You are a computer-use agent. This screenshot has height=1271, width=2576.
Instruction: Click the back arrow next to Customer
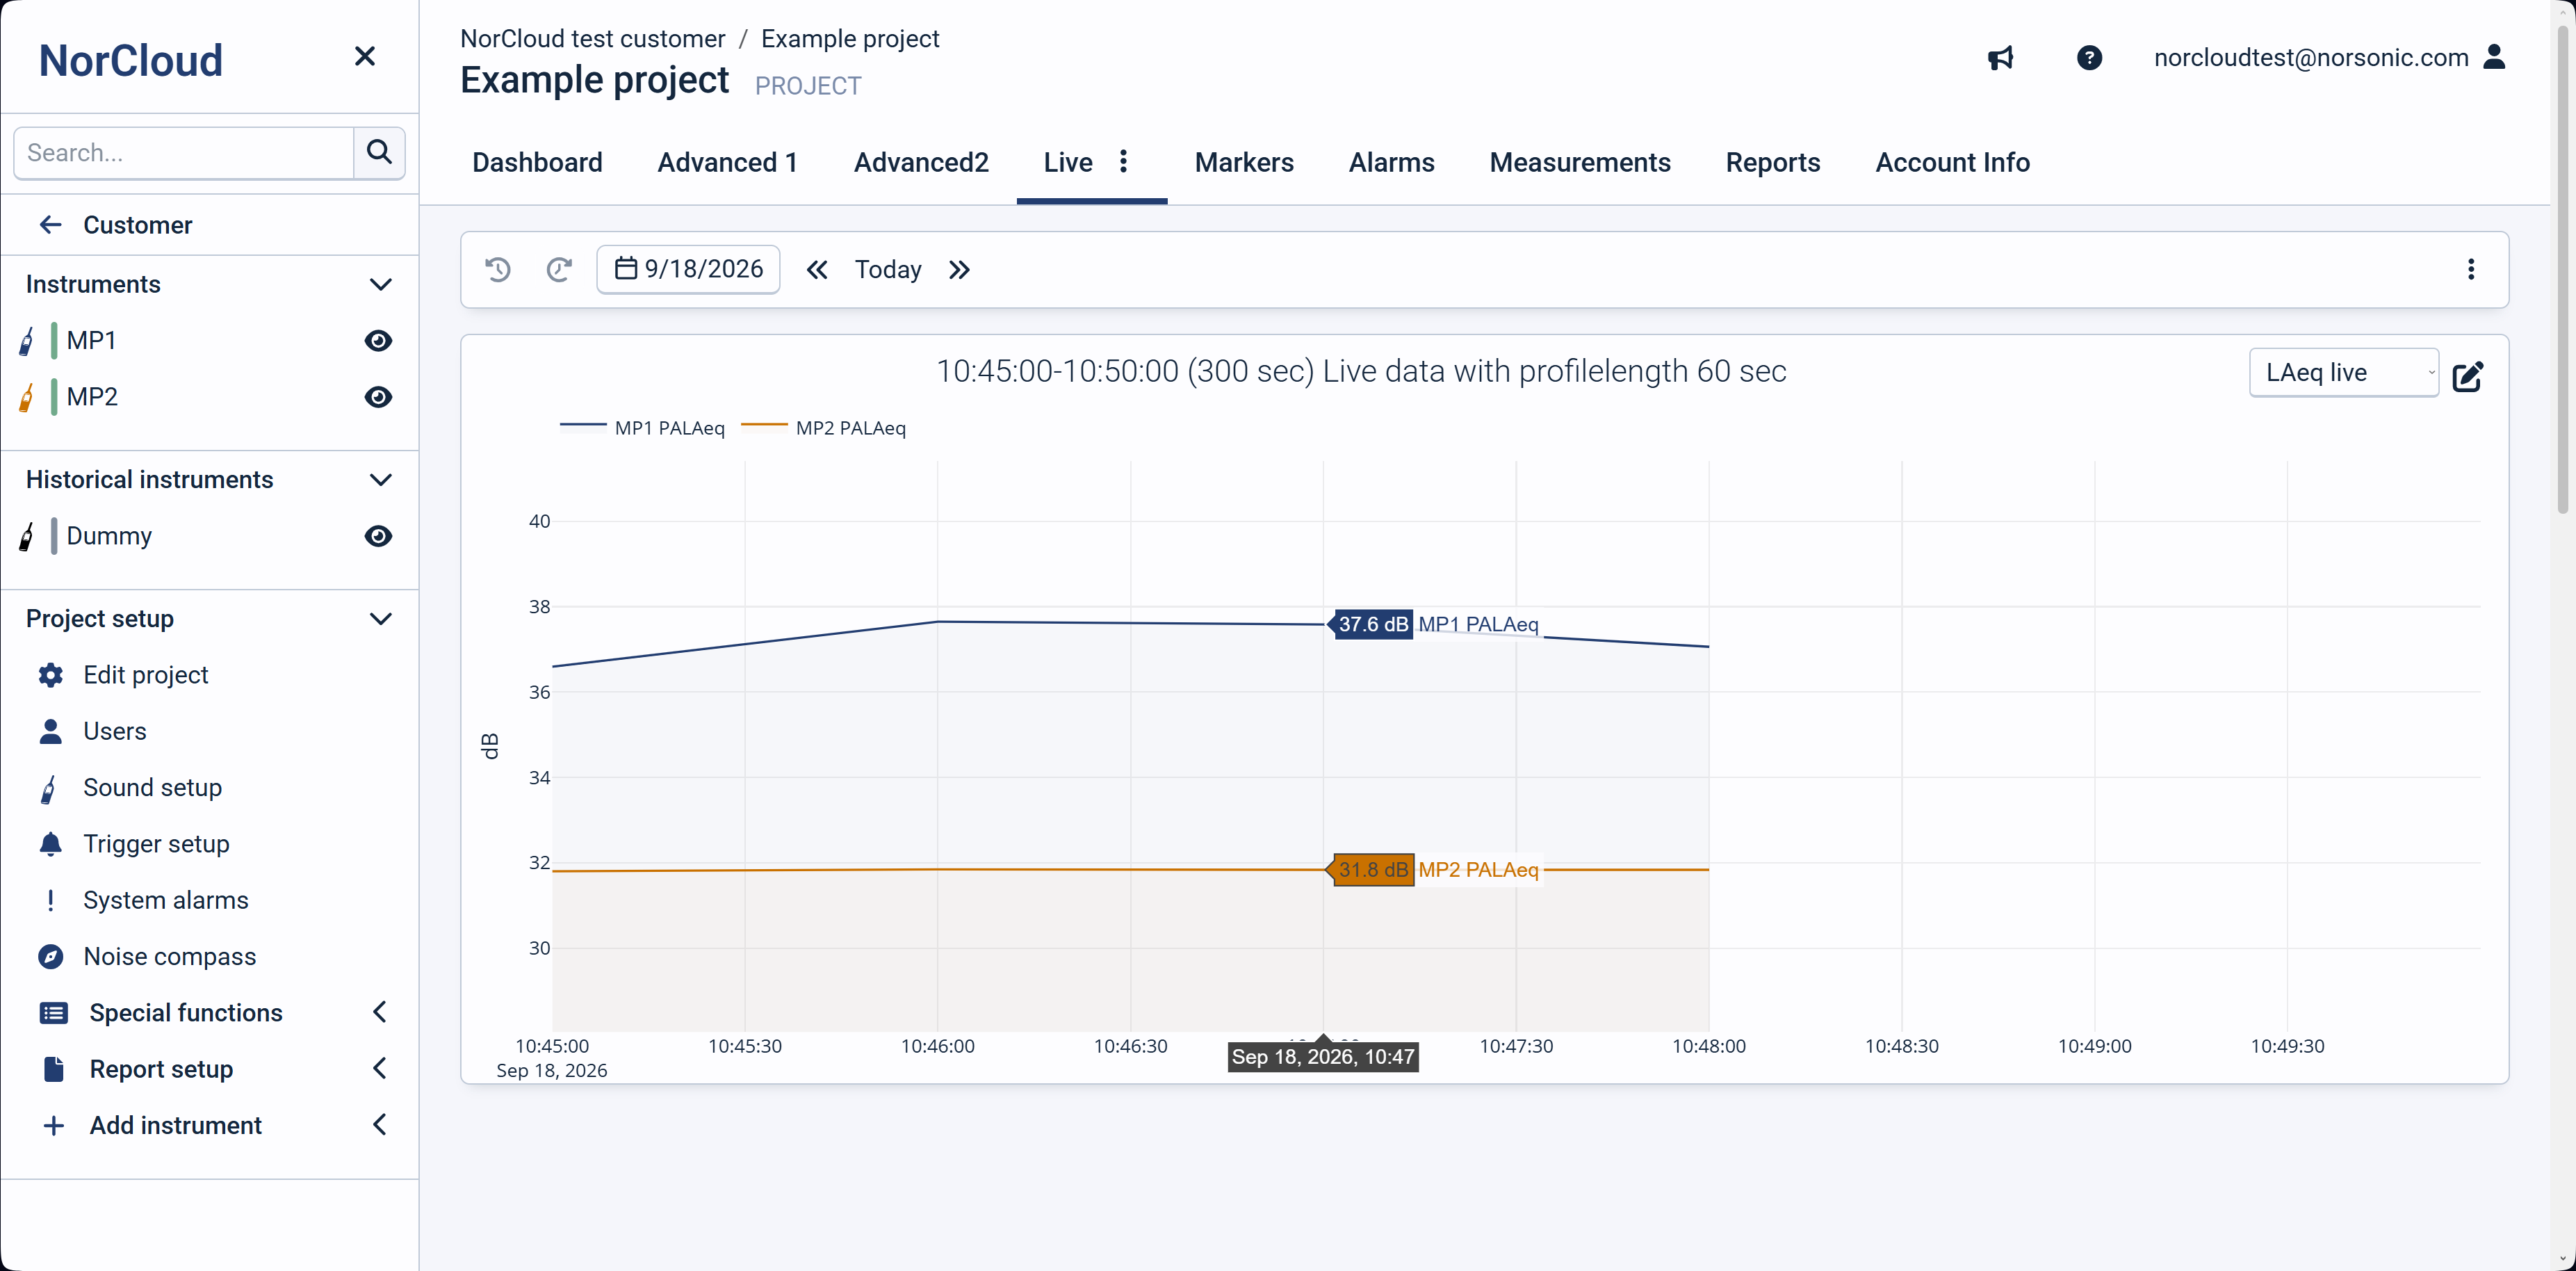50,225
